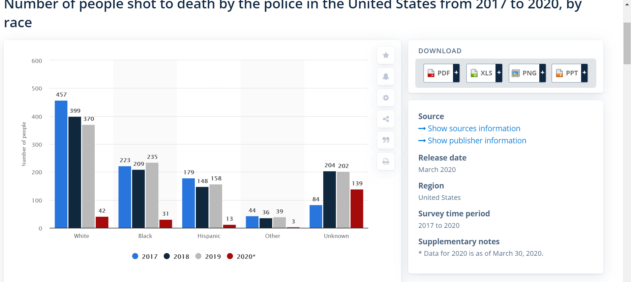Viewport: 631px width, 282px height.
Task: Toggle the 2018 legend series
Action: pos(177,256)
